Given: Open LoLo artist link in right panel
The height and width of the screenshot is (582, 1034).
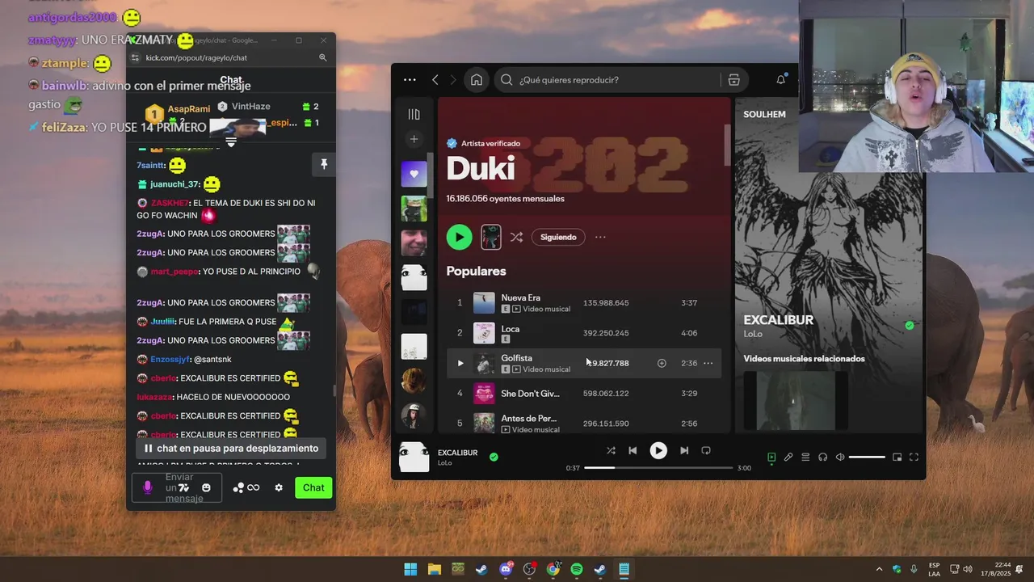Looking at the screenshot, I should pos(753,334).
